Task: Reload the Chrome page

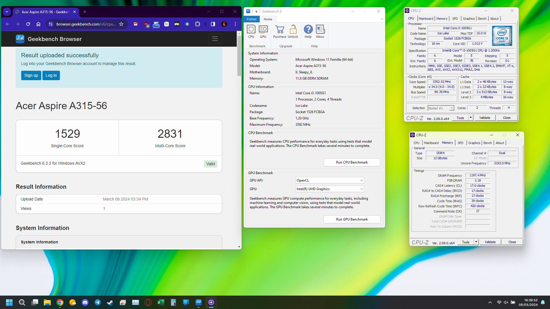Action: pos(28,24)
